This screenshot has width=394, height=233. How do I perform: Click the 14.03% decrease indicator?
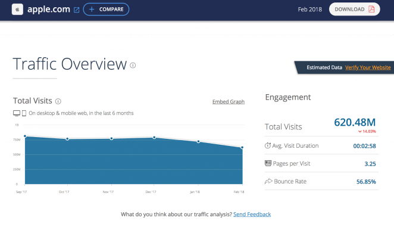[367, 131]
